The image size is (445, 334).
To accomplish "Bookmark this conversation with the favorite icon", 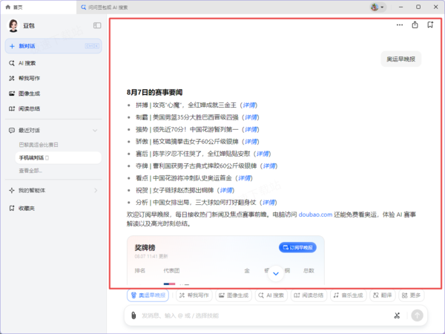I will (430, 25).
